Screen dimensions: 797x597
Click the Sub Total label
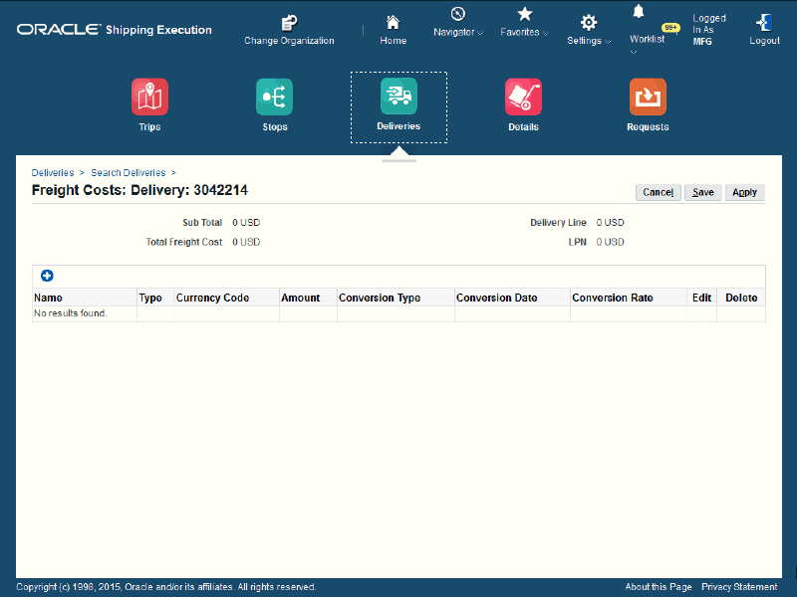point(202,222)
